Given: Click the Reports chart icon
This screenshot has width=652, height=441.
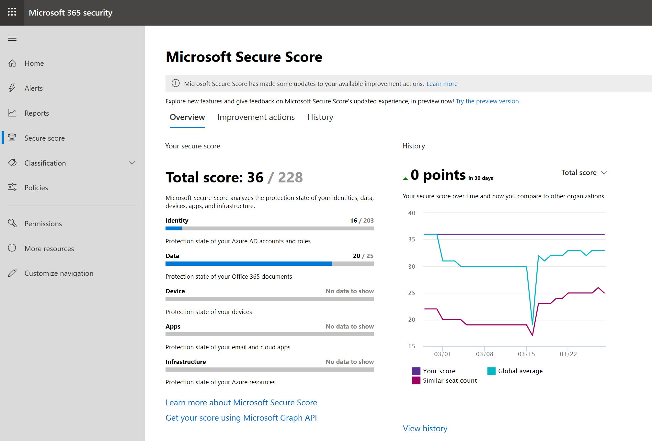Looking at the screenshot, I should click(x=12, y=113).
